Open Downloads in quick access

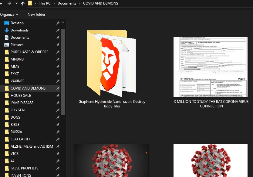(30, 30)
